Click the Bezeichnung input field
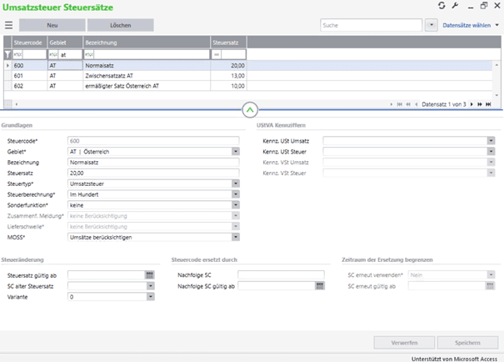This screenshot has width=504, height=362. tap(153, 162)
